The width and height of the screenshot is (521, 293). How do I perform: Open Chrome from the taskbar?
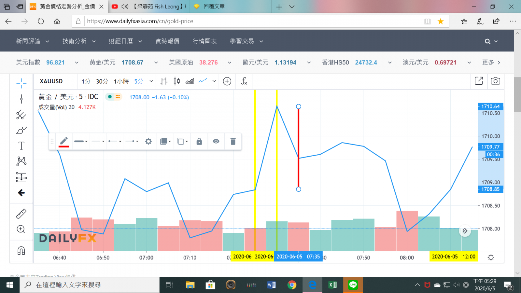tap(292, 285)
